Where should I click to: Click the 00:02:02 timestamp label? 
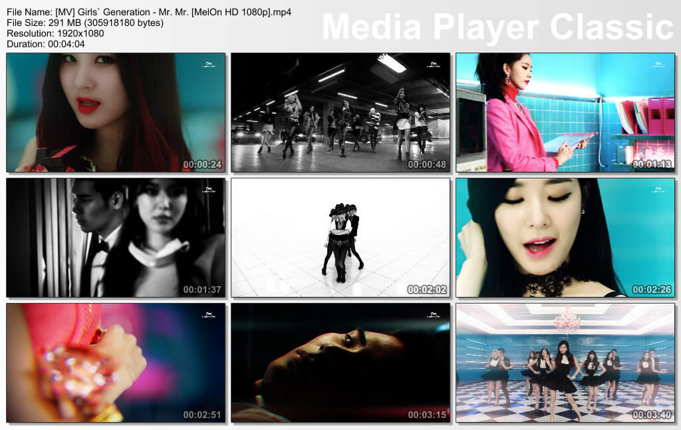coord(427,290)
